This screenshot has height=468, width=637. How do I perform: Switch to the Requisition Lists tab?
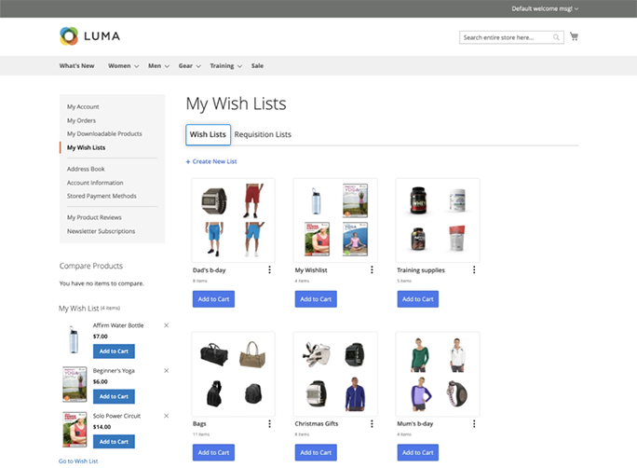[263, 134]
